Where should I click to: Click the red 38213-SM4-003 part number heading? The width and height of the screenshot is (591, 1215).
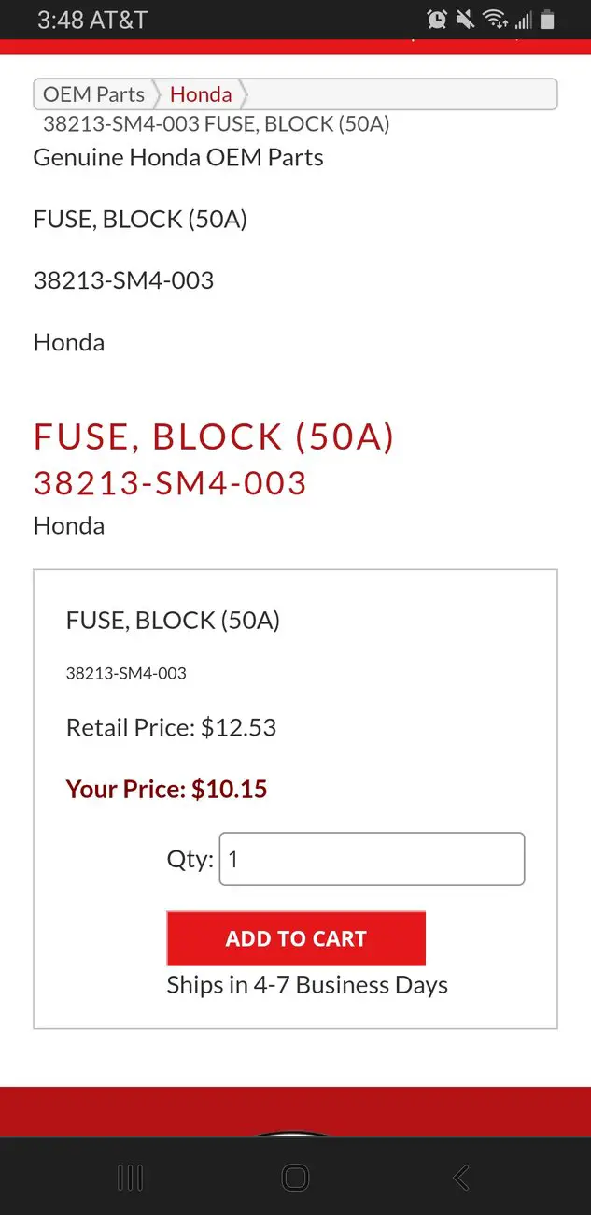(170, 482)
